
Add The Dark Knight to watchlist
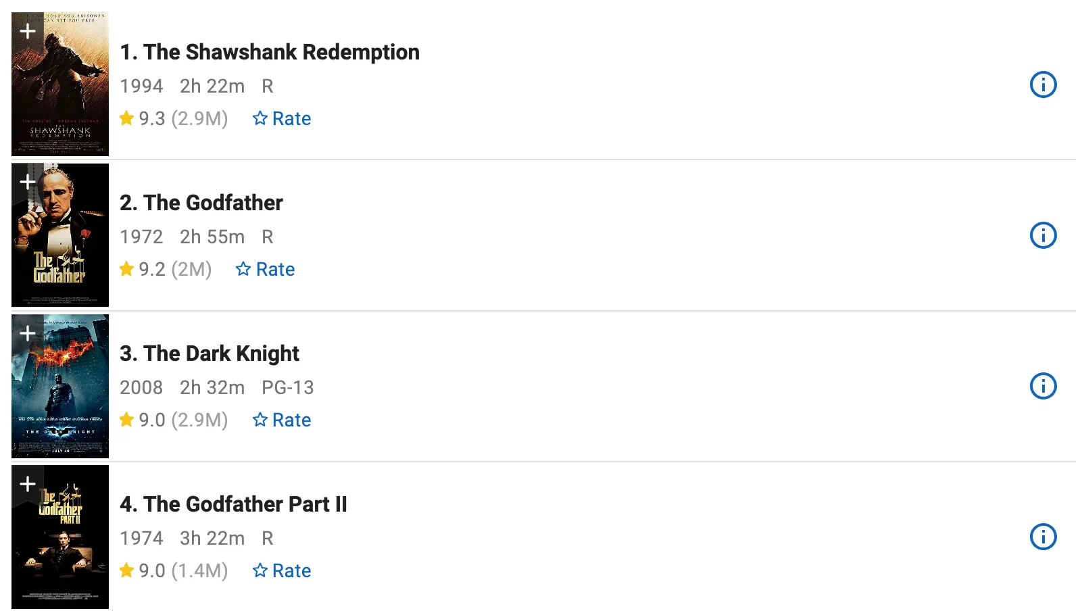coord(27,333)
